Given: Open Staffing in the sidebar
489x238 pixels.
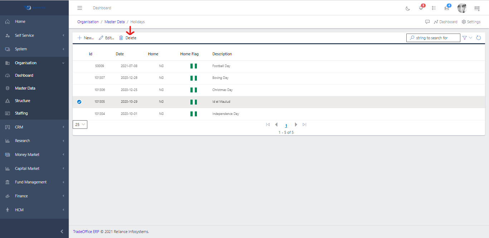Looking at the screenshot, I should pos(21,113).
